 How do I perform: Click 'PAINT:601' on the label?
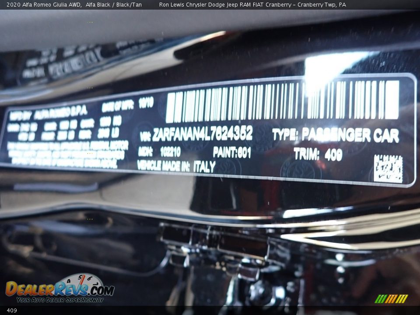pyautogui.click(x=232, y=152)
